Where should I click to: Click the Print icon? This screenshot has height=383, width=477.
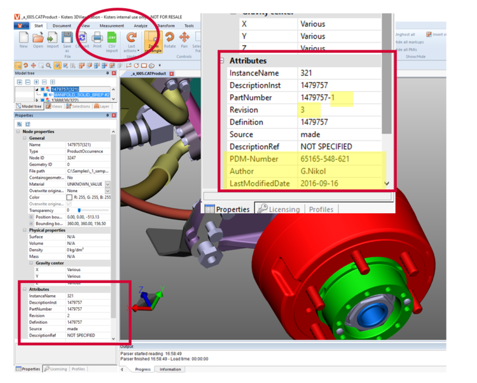[x=97, y=38]
